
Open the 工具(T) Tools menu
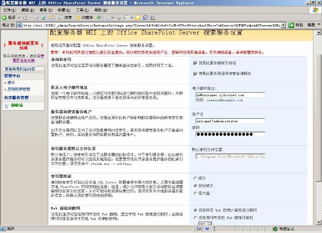pyautogui.click(x=83, y=10)
